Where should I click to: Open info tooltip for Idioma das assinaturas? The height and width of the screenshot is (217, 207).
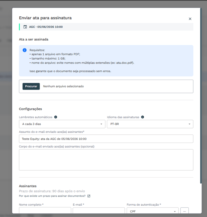point(142,117)
